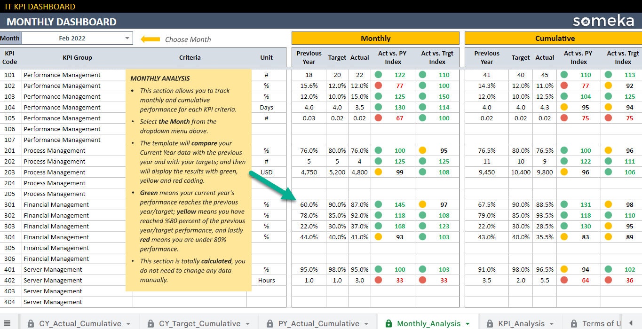Click the green lock icon on Monthly_Analysis tab
Image resolution: width=642 pixels, height=329 pixels.
[388, 323]
